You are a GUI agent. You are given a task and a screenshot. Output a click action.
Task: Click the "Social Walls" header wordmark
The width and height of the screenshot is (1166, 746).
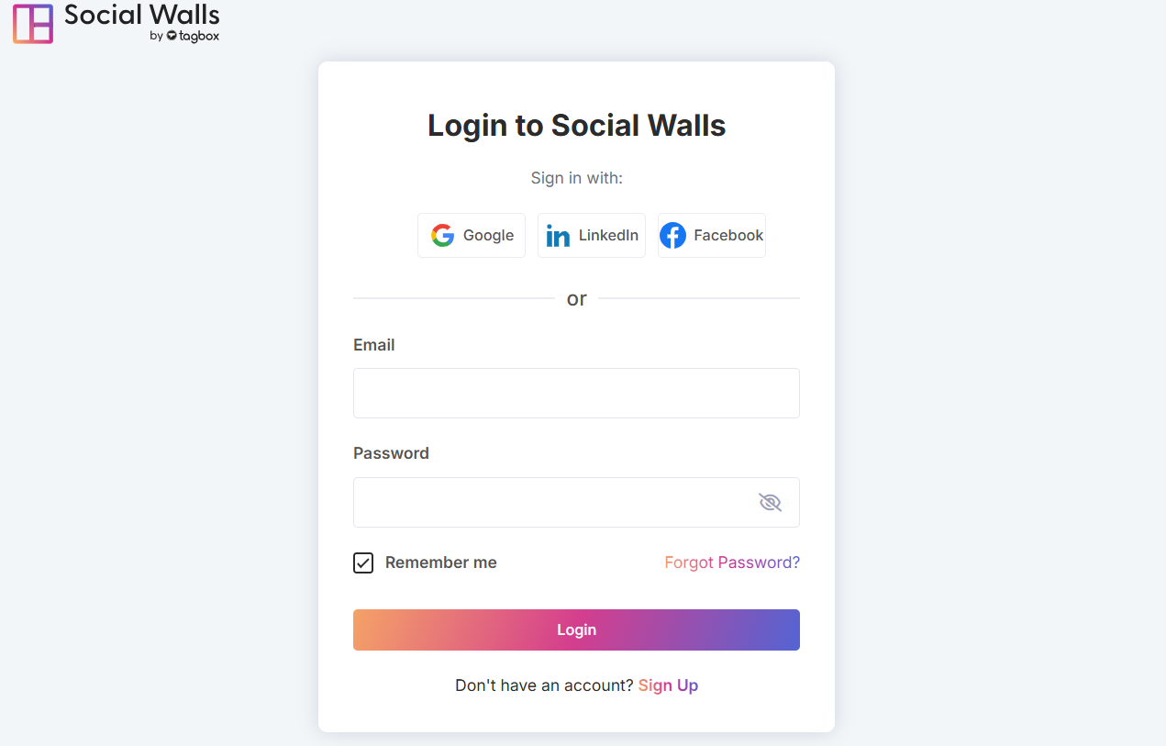[x=142, y=15]
